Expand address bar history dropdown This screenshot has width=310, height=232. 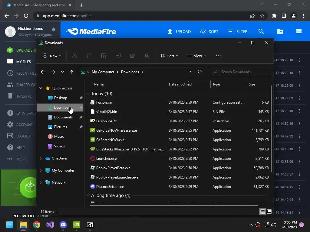point(190,72)
